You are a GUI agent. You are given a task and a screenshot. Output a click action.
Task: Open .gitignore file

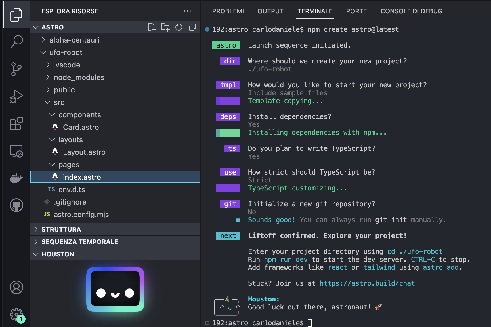click(115, 202)
